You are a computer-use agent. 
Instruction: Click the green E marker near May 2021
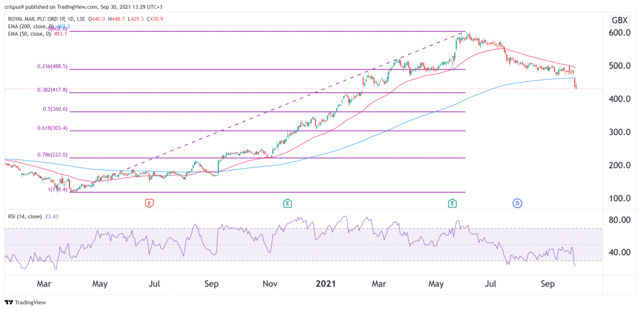452,202
